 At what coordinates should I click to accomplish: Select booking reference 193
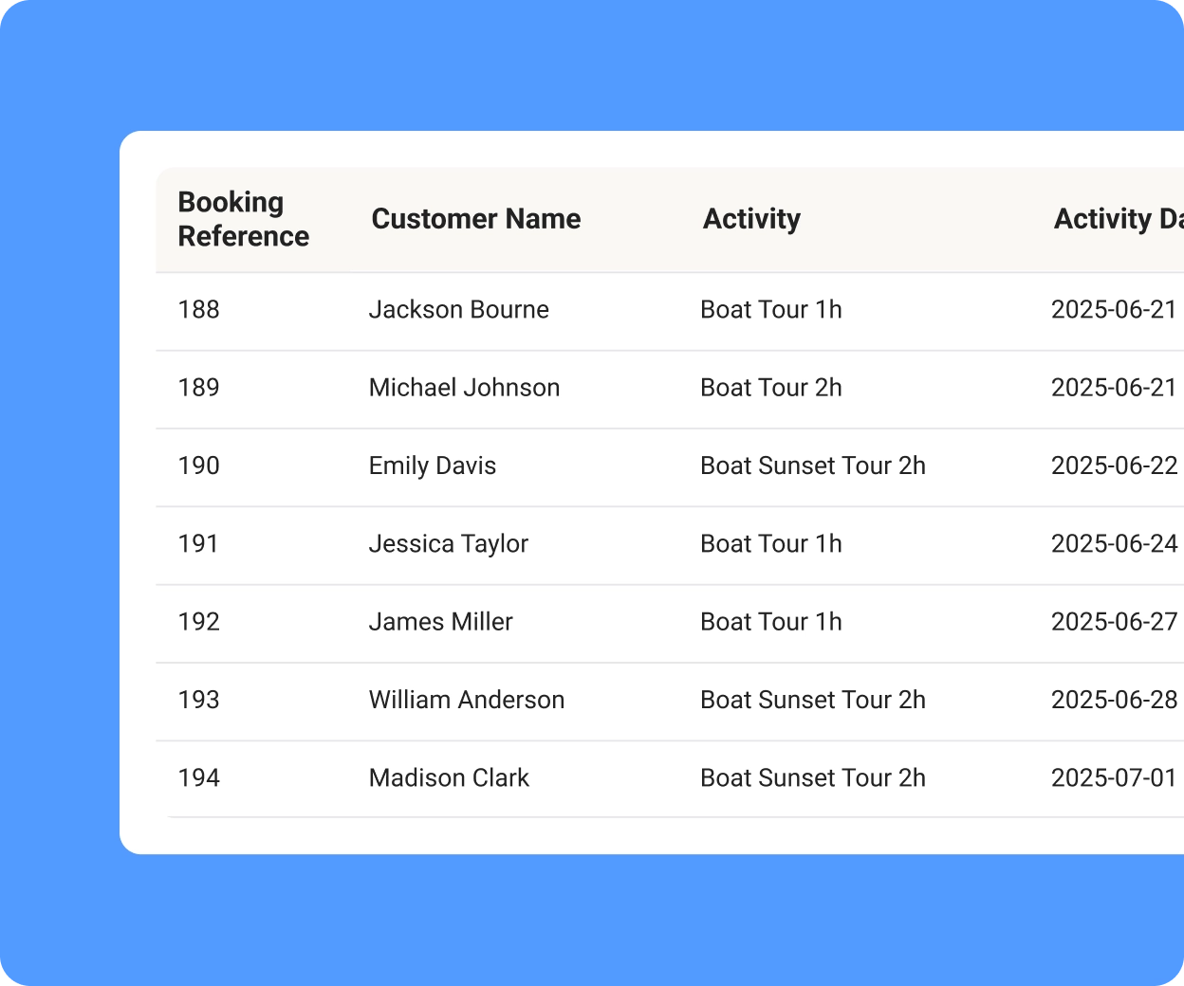(x=199, y=700)
